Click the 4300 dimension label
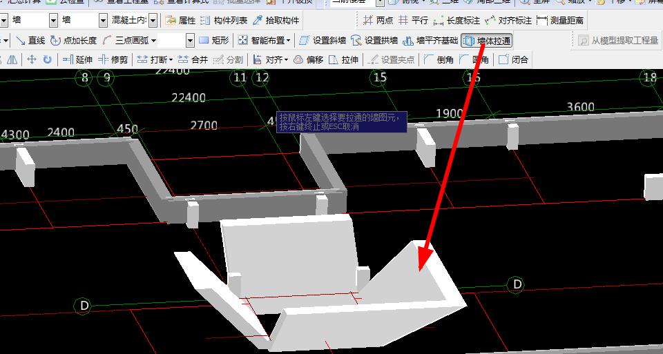This screenshot has height=354, width=663. tap(15, 135)
